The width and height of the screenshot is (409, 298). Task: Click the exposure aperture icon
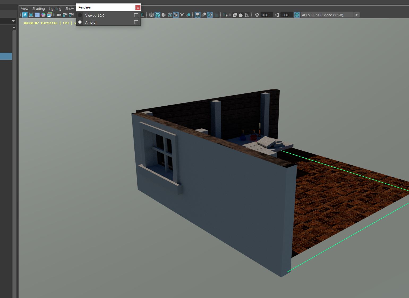point(257,15)
